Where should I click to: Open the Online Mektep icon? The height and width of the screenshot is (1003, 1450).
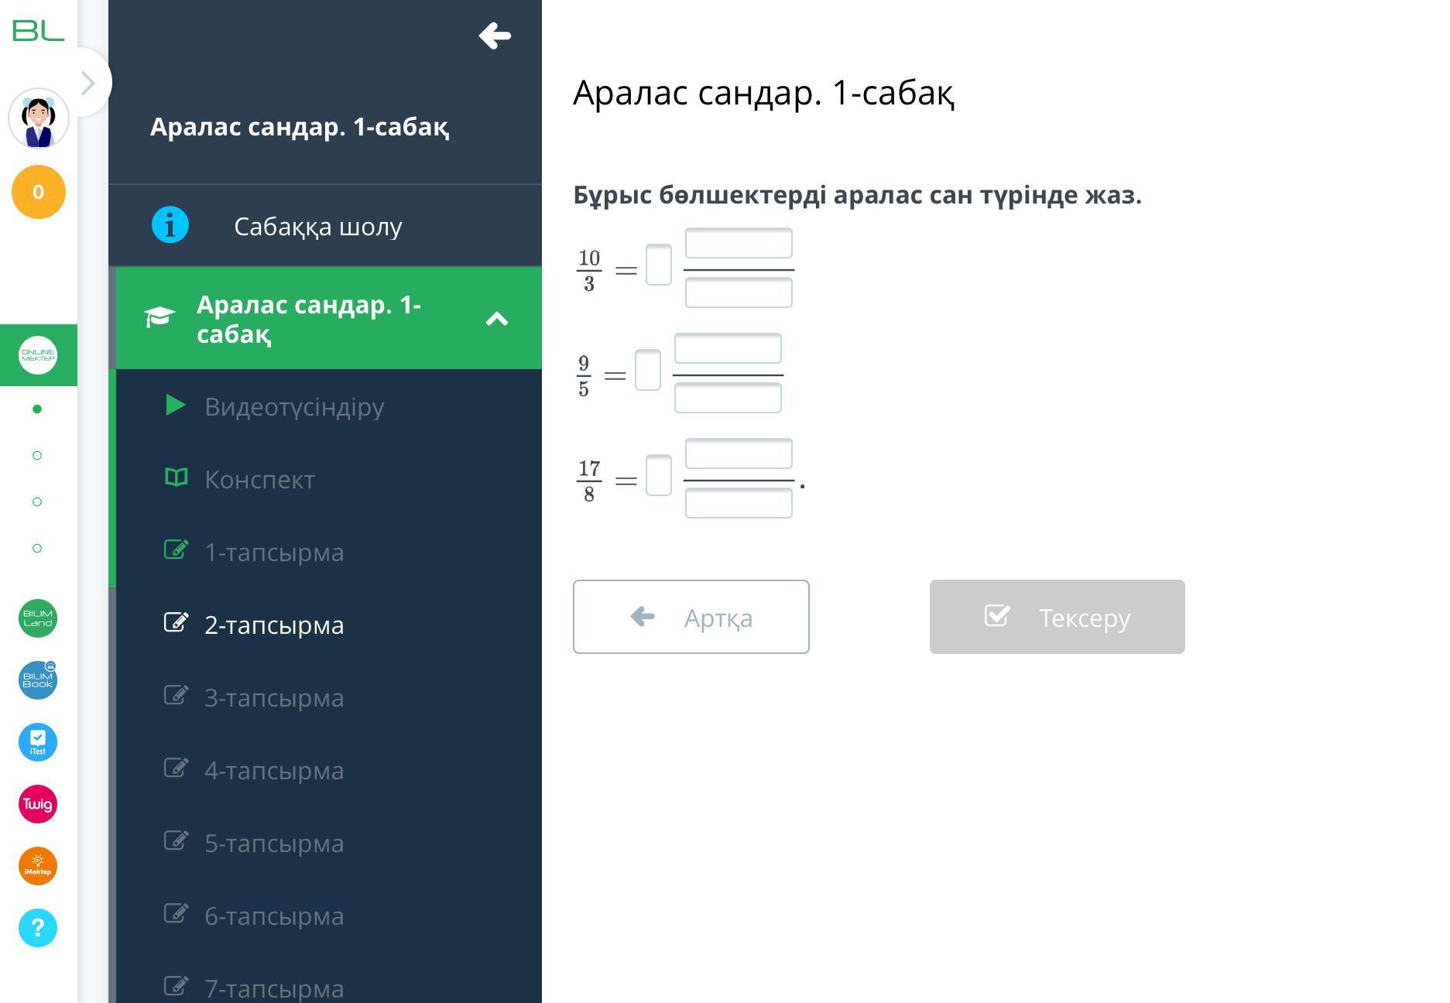(38, 355)
